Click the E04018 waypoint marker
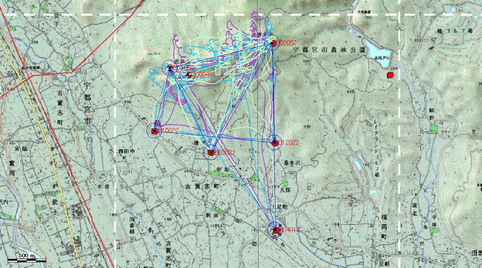Screen dimensions: 482x268 (276, 230)
